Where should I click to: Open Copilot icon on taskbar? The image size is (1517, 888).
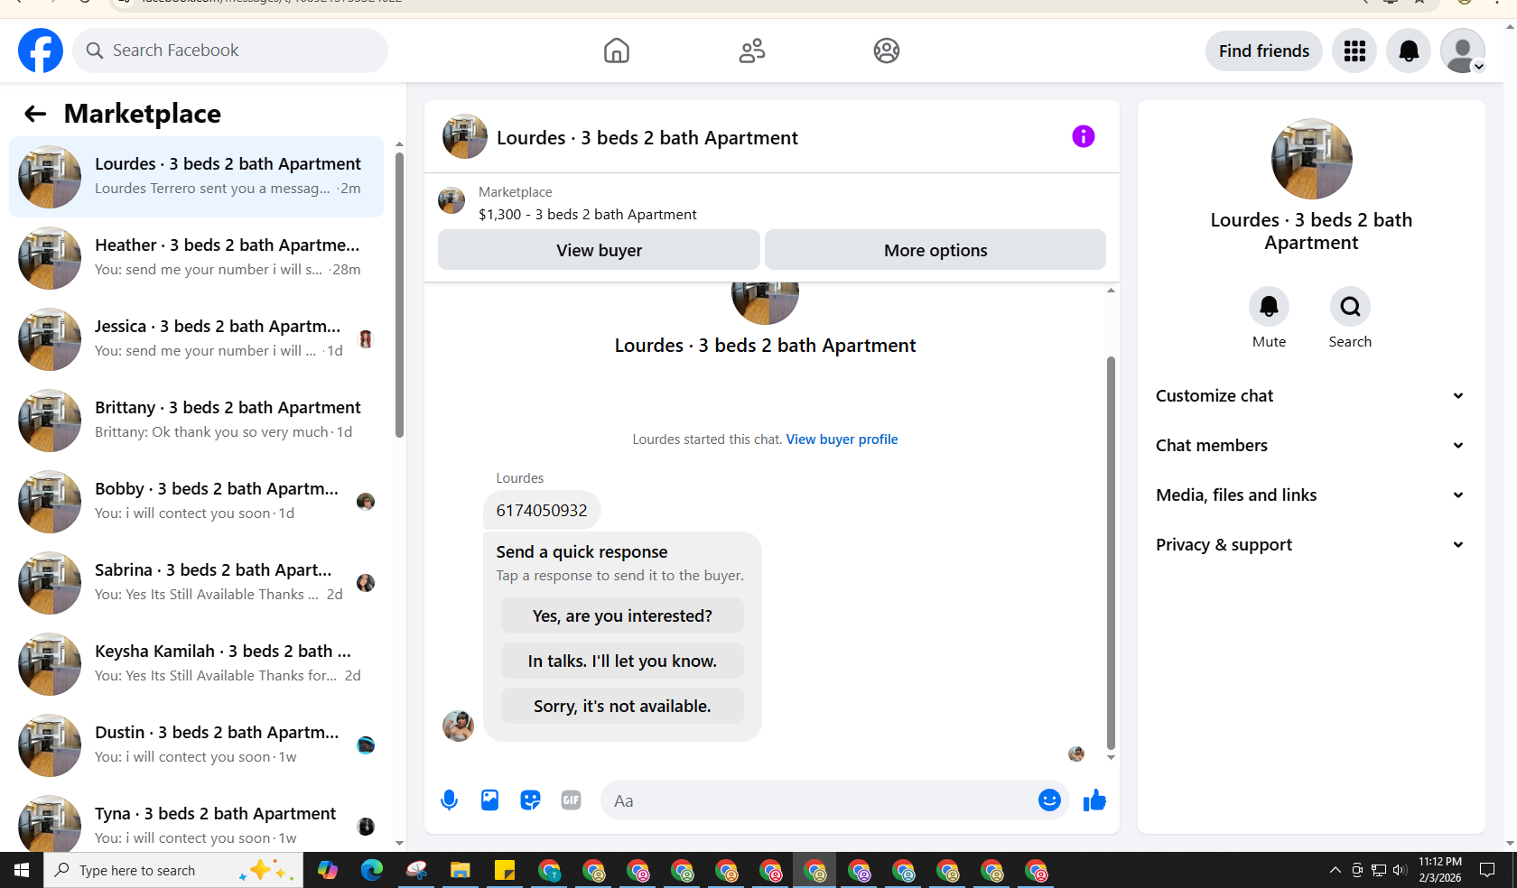pos(328,870)
